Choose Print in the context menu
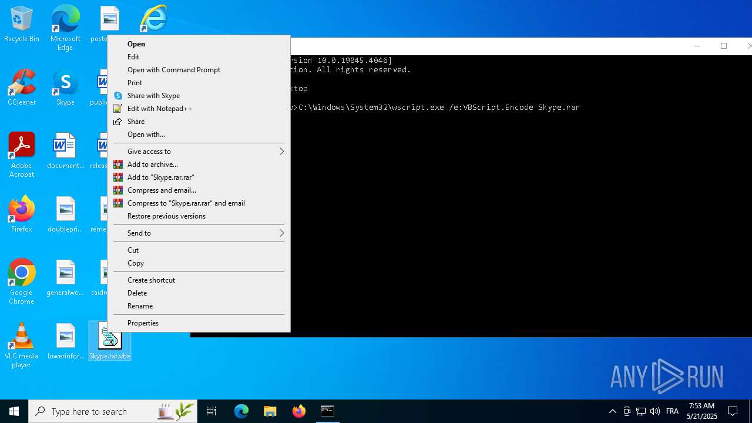This screenshot has height=423, width=752. 199,83
